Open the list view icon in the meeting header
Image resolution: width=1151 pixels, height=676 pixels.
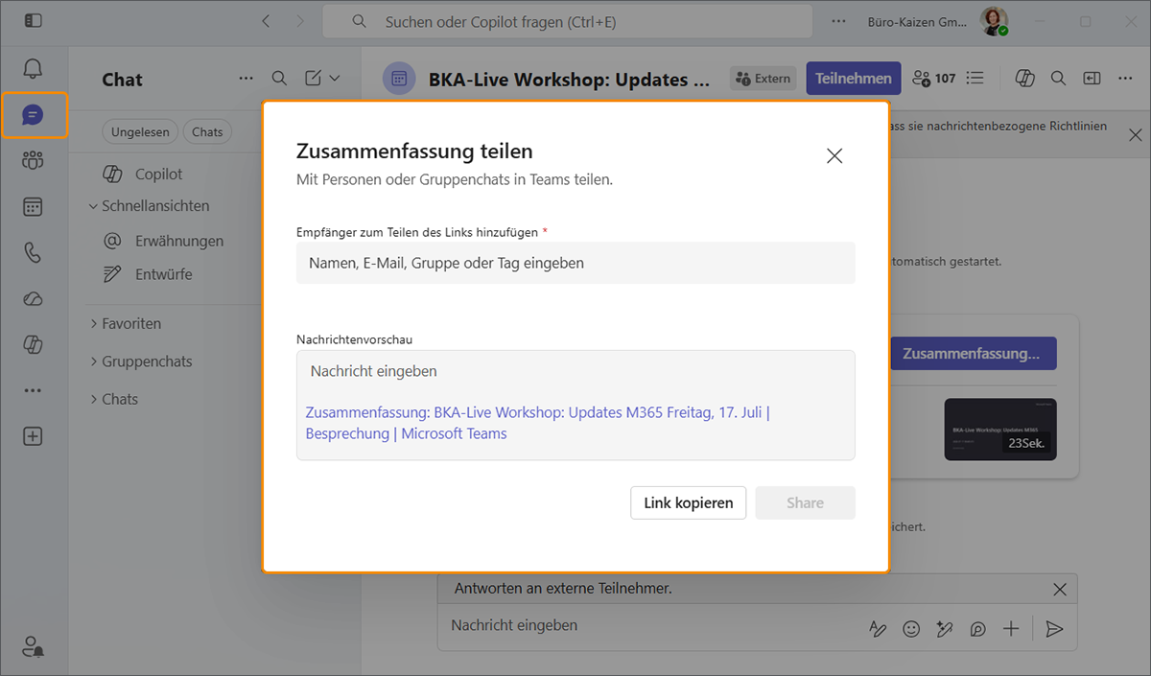point(975,79)
